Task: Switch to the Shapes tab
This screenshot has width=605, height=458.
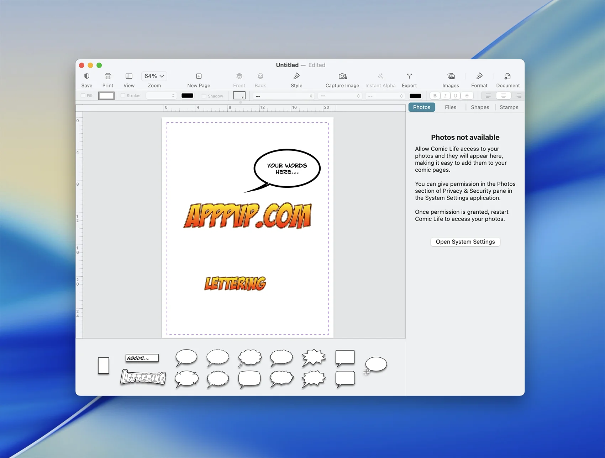Action: pos(480,107)
